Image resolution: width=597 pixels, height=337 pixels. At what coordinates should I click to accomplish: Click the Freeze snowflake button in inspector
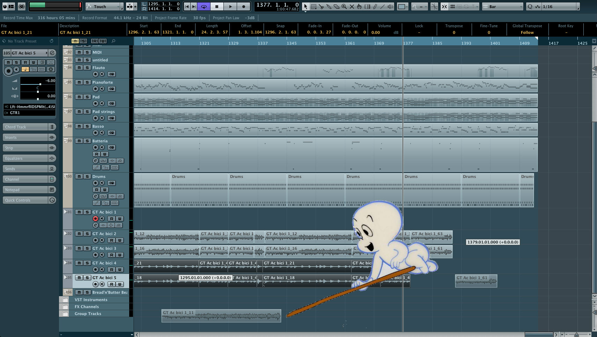(51, 69)
